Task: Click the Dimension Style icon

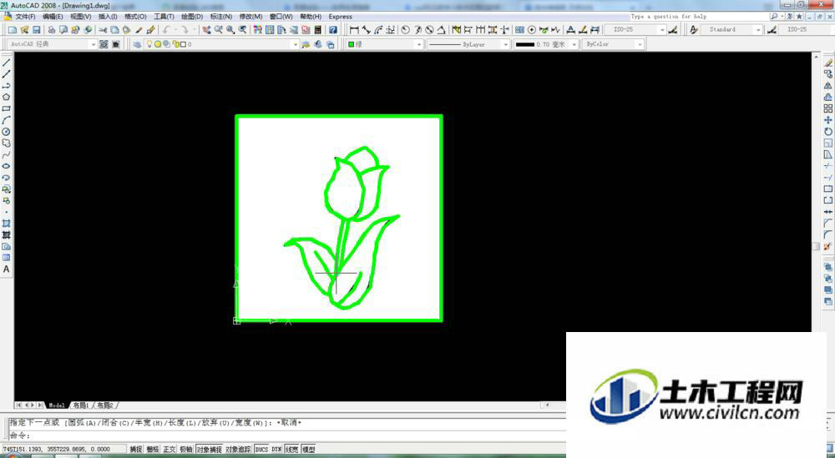Action: pos(672,30)
